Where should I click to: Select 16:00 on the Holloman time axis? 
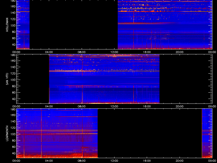pyautogui.click(x=147, y=52)
